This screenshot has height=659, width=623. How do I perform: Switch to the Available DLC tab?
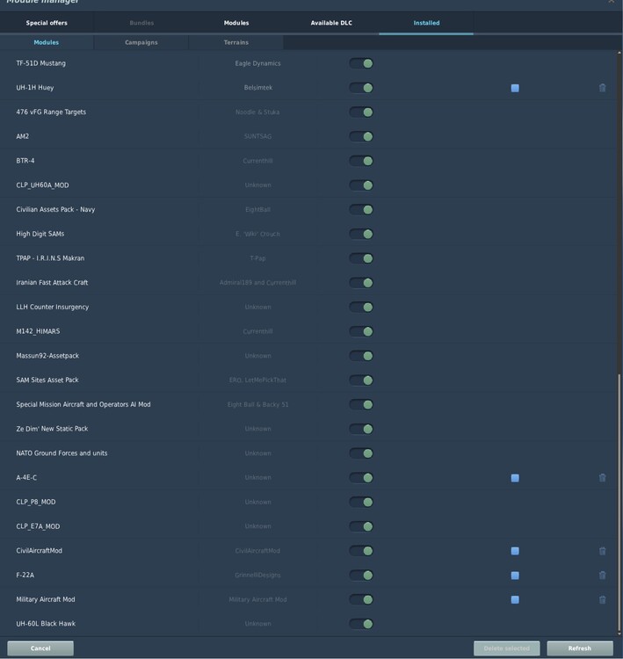point(331,23)
